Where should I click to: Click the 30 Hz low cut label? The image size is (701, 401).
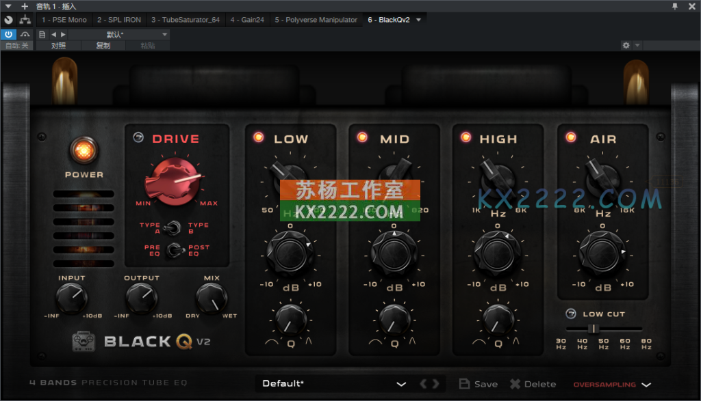pyautogui.click(x=561, y=344)
